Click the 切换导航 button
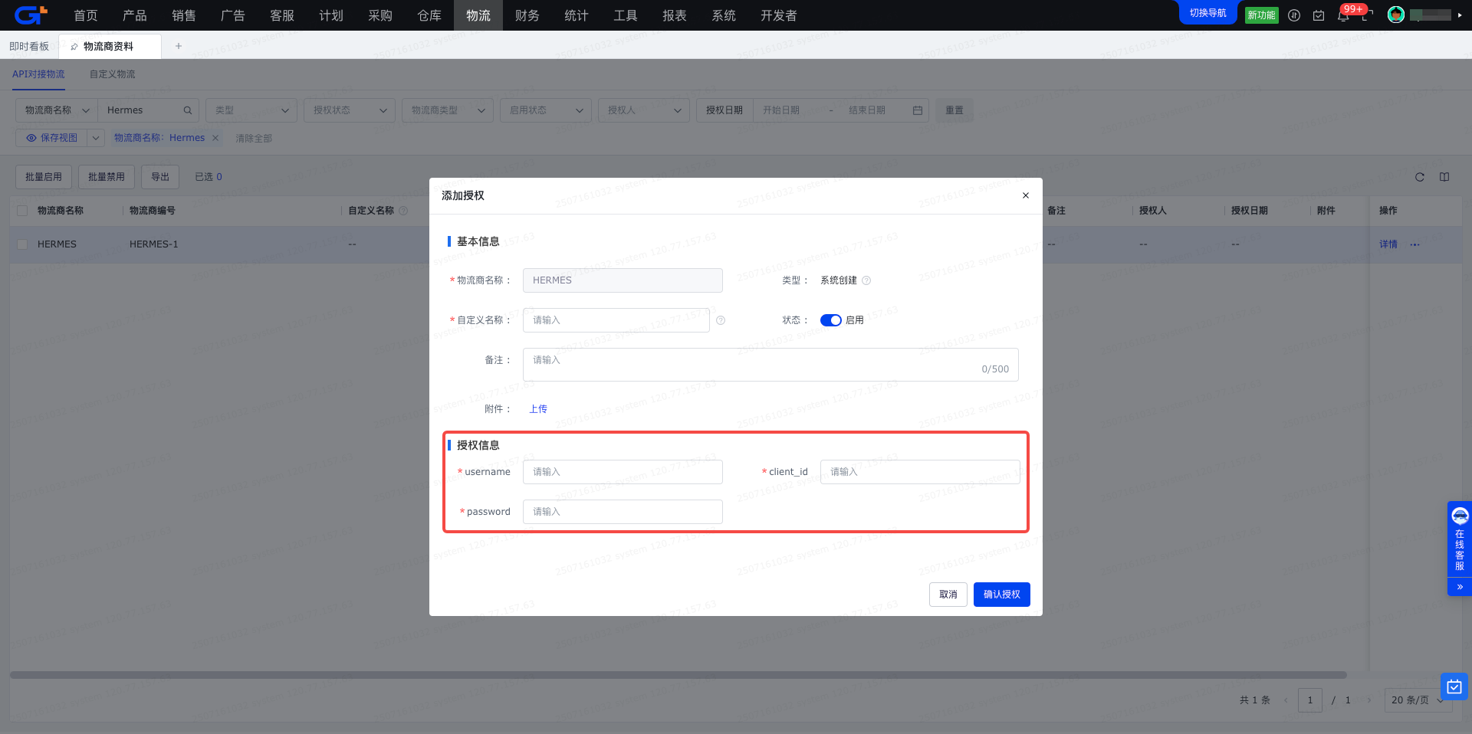1472x734 pixels. 1207,13
